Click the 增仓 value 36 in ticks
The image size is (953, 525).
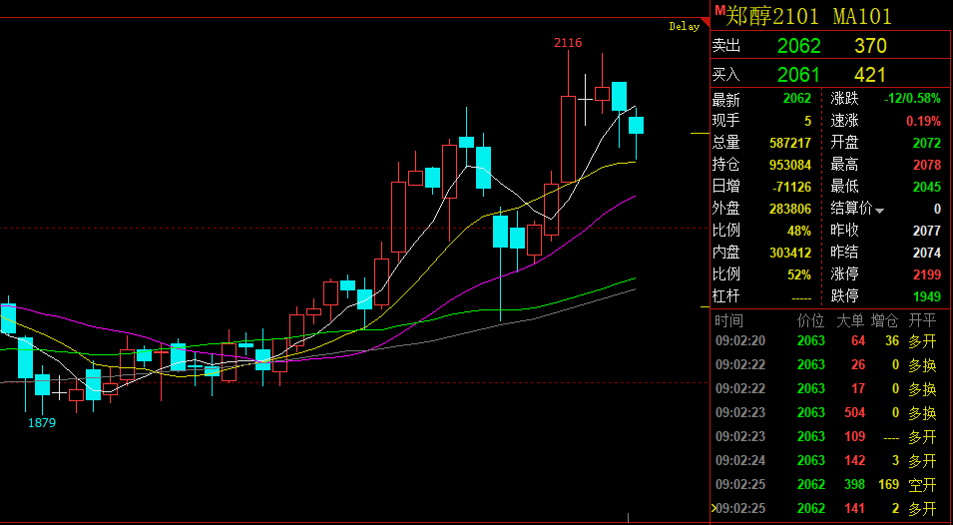click(x=892, y=341)
